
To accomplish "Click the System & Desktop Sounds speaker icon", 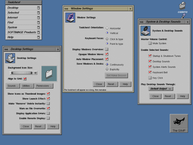I will [x=145, y=31].
